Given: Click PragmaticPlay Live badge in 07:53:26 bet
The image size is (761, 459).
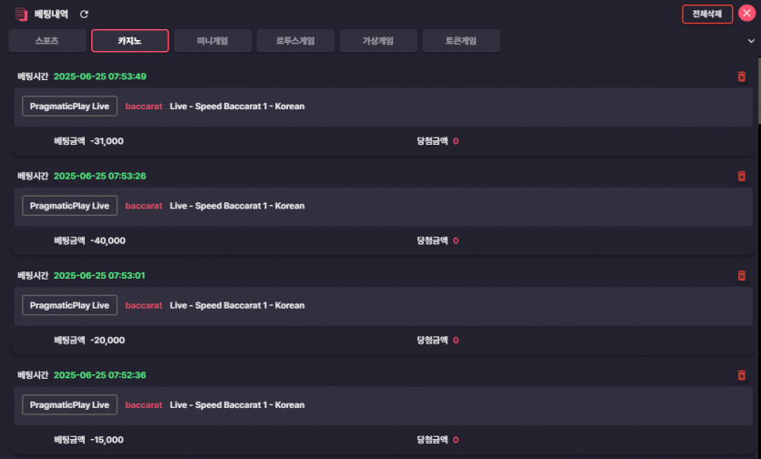Looking at the screenshot, I should pos(69,206).
